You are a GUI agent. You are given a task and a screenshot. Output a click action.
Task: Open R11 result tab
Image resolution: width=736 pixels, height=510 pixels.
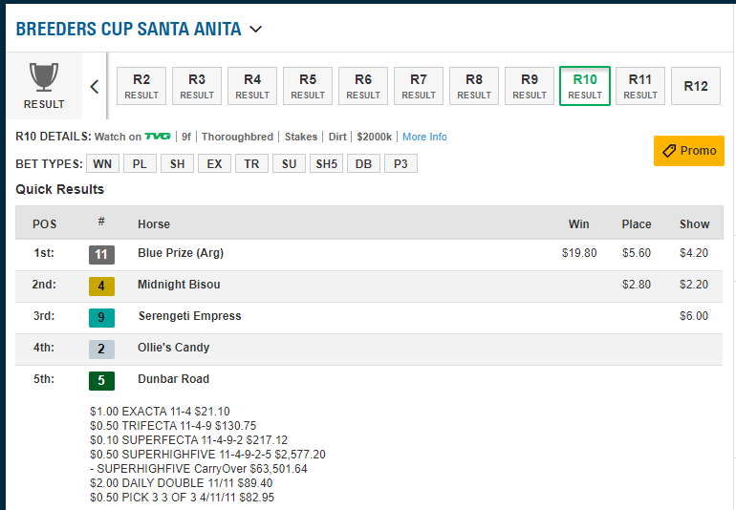tap(640, 86)
